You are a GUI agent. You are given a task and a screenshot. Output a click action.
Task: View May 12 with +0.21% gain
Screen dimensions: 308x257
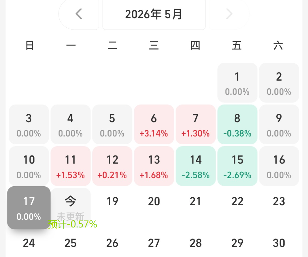pyautogui.click(x=112, y=166)
